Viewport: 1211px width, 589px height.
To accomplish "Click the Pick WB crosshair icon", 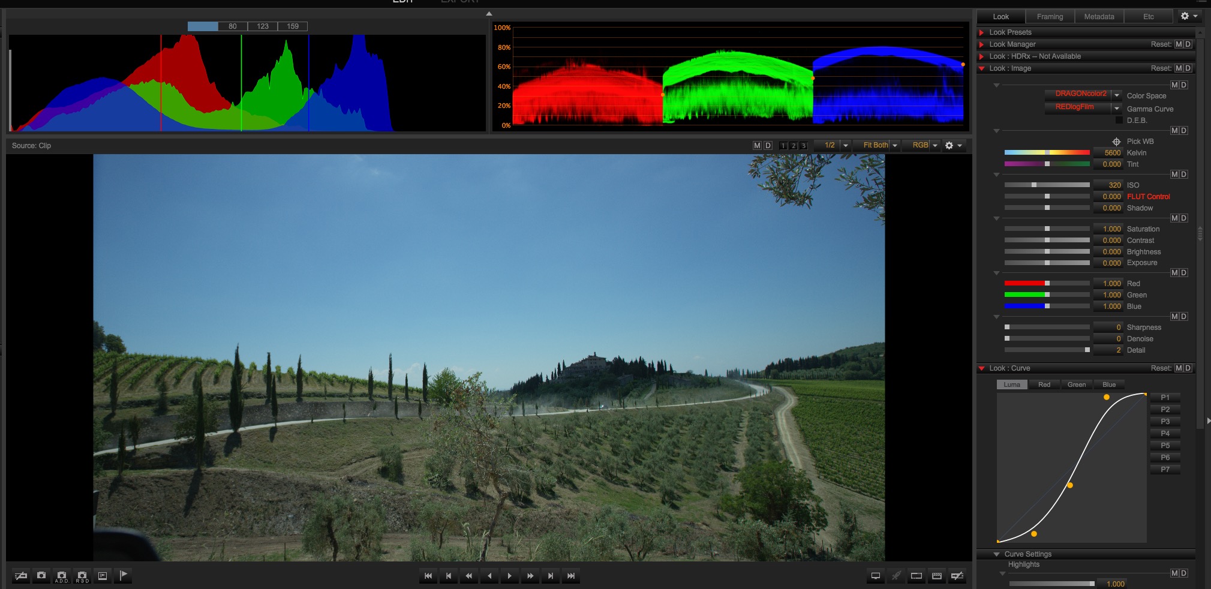I will pyautogui.click(x=1116, y=142).
